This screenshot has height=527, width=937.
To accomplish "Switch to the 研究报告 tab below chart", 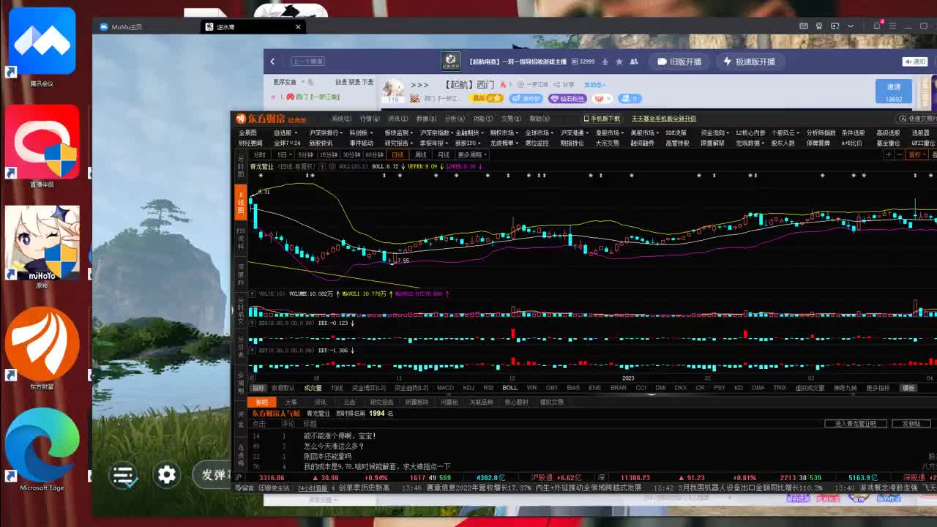I will (x=381, y=402).
